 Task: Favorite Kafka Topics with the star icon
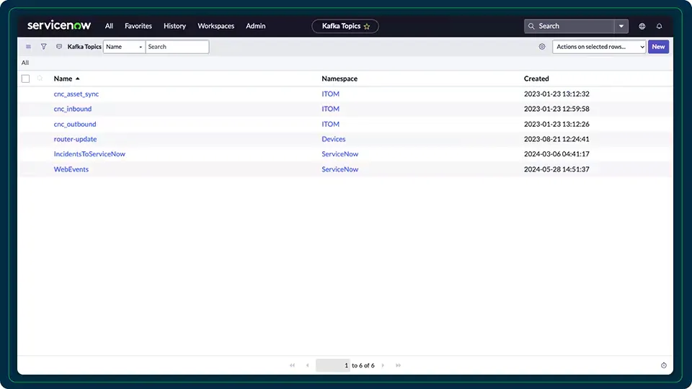tap(367, 27)
